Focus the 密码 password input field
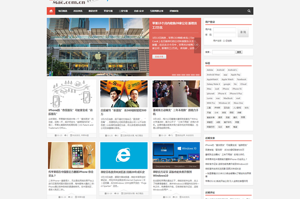This screenshot has width=300, height=199. pos(224,35)
